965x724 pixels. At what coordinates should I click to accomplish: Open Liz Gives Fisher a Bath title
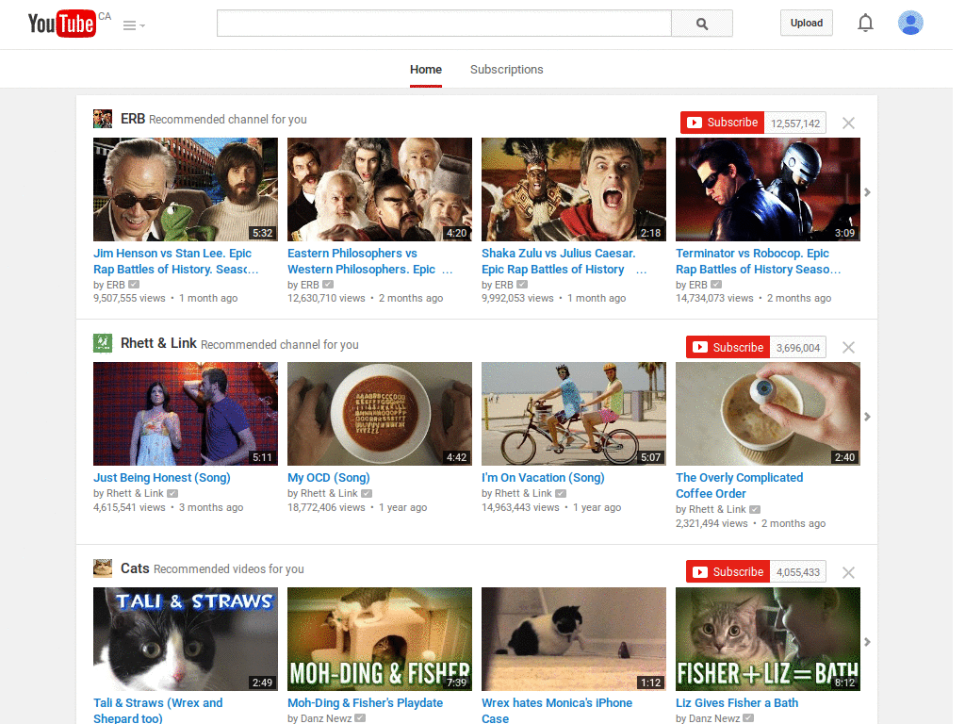pos(737,703)
